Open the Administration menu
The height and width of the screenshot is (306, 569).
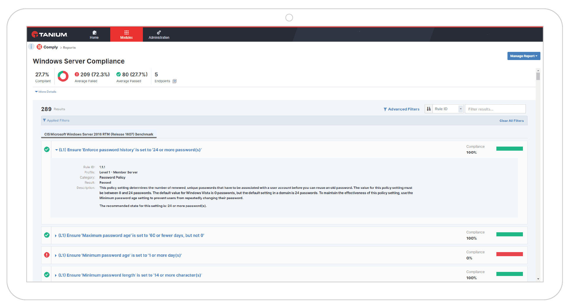159,34
